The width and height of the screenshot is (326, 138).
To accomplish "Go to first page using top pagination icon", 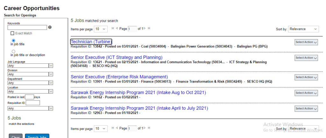I will [113, 29].
